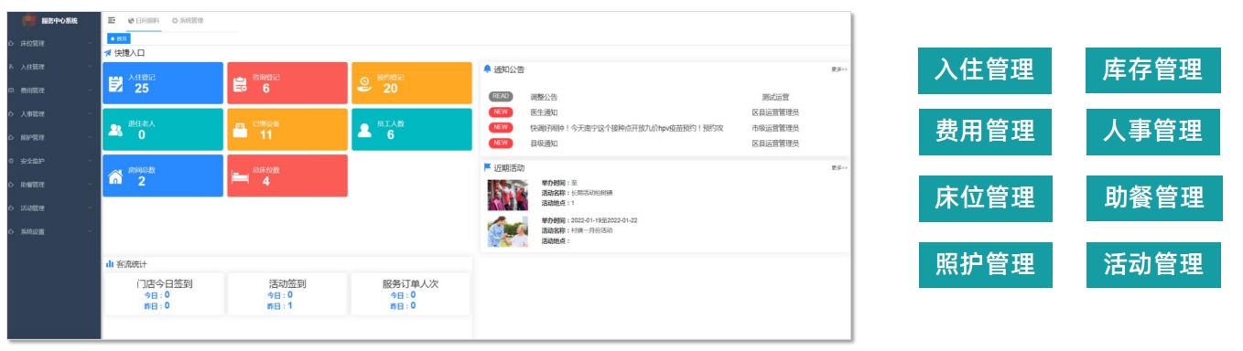Image resolution: width=1243 pixels, height=351 pixels.
Task: Expand the 费用管理 sidebar chevron
Action: point(91,90)
